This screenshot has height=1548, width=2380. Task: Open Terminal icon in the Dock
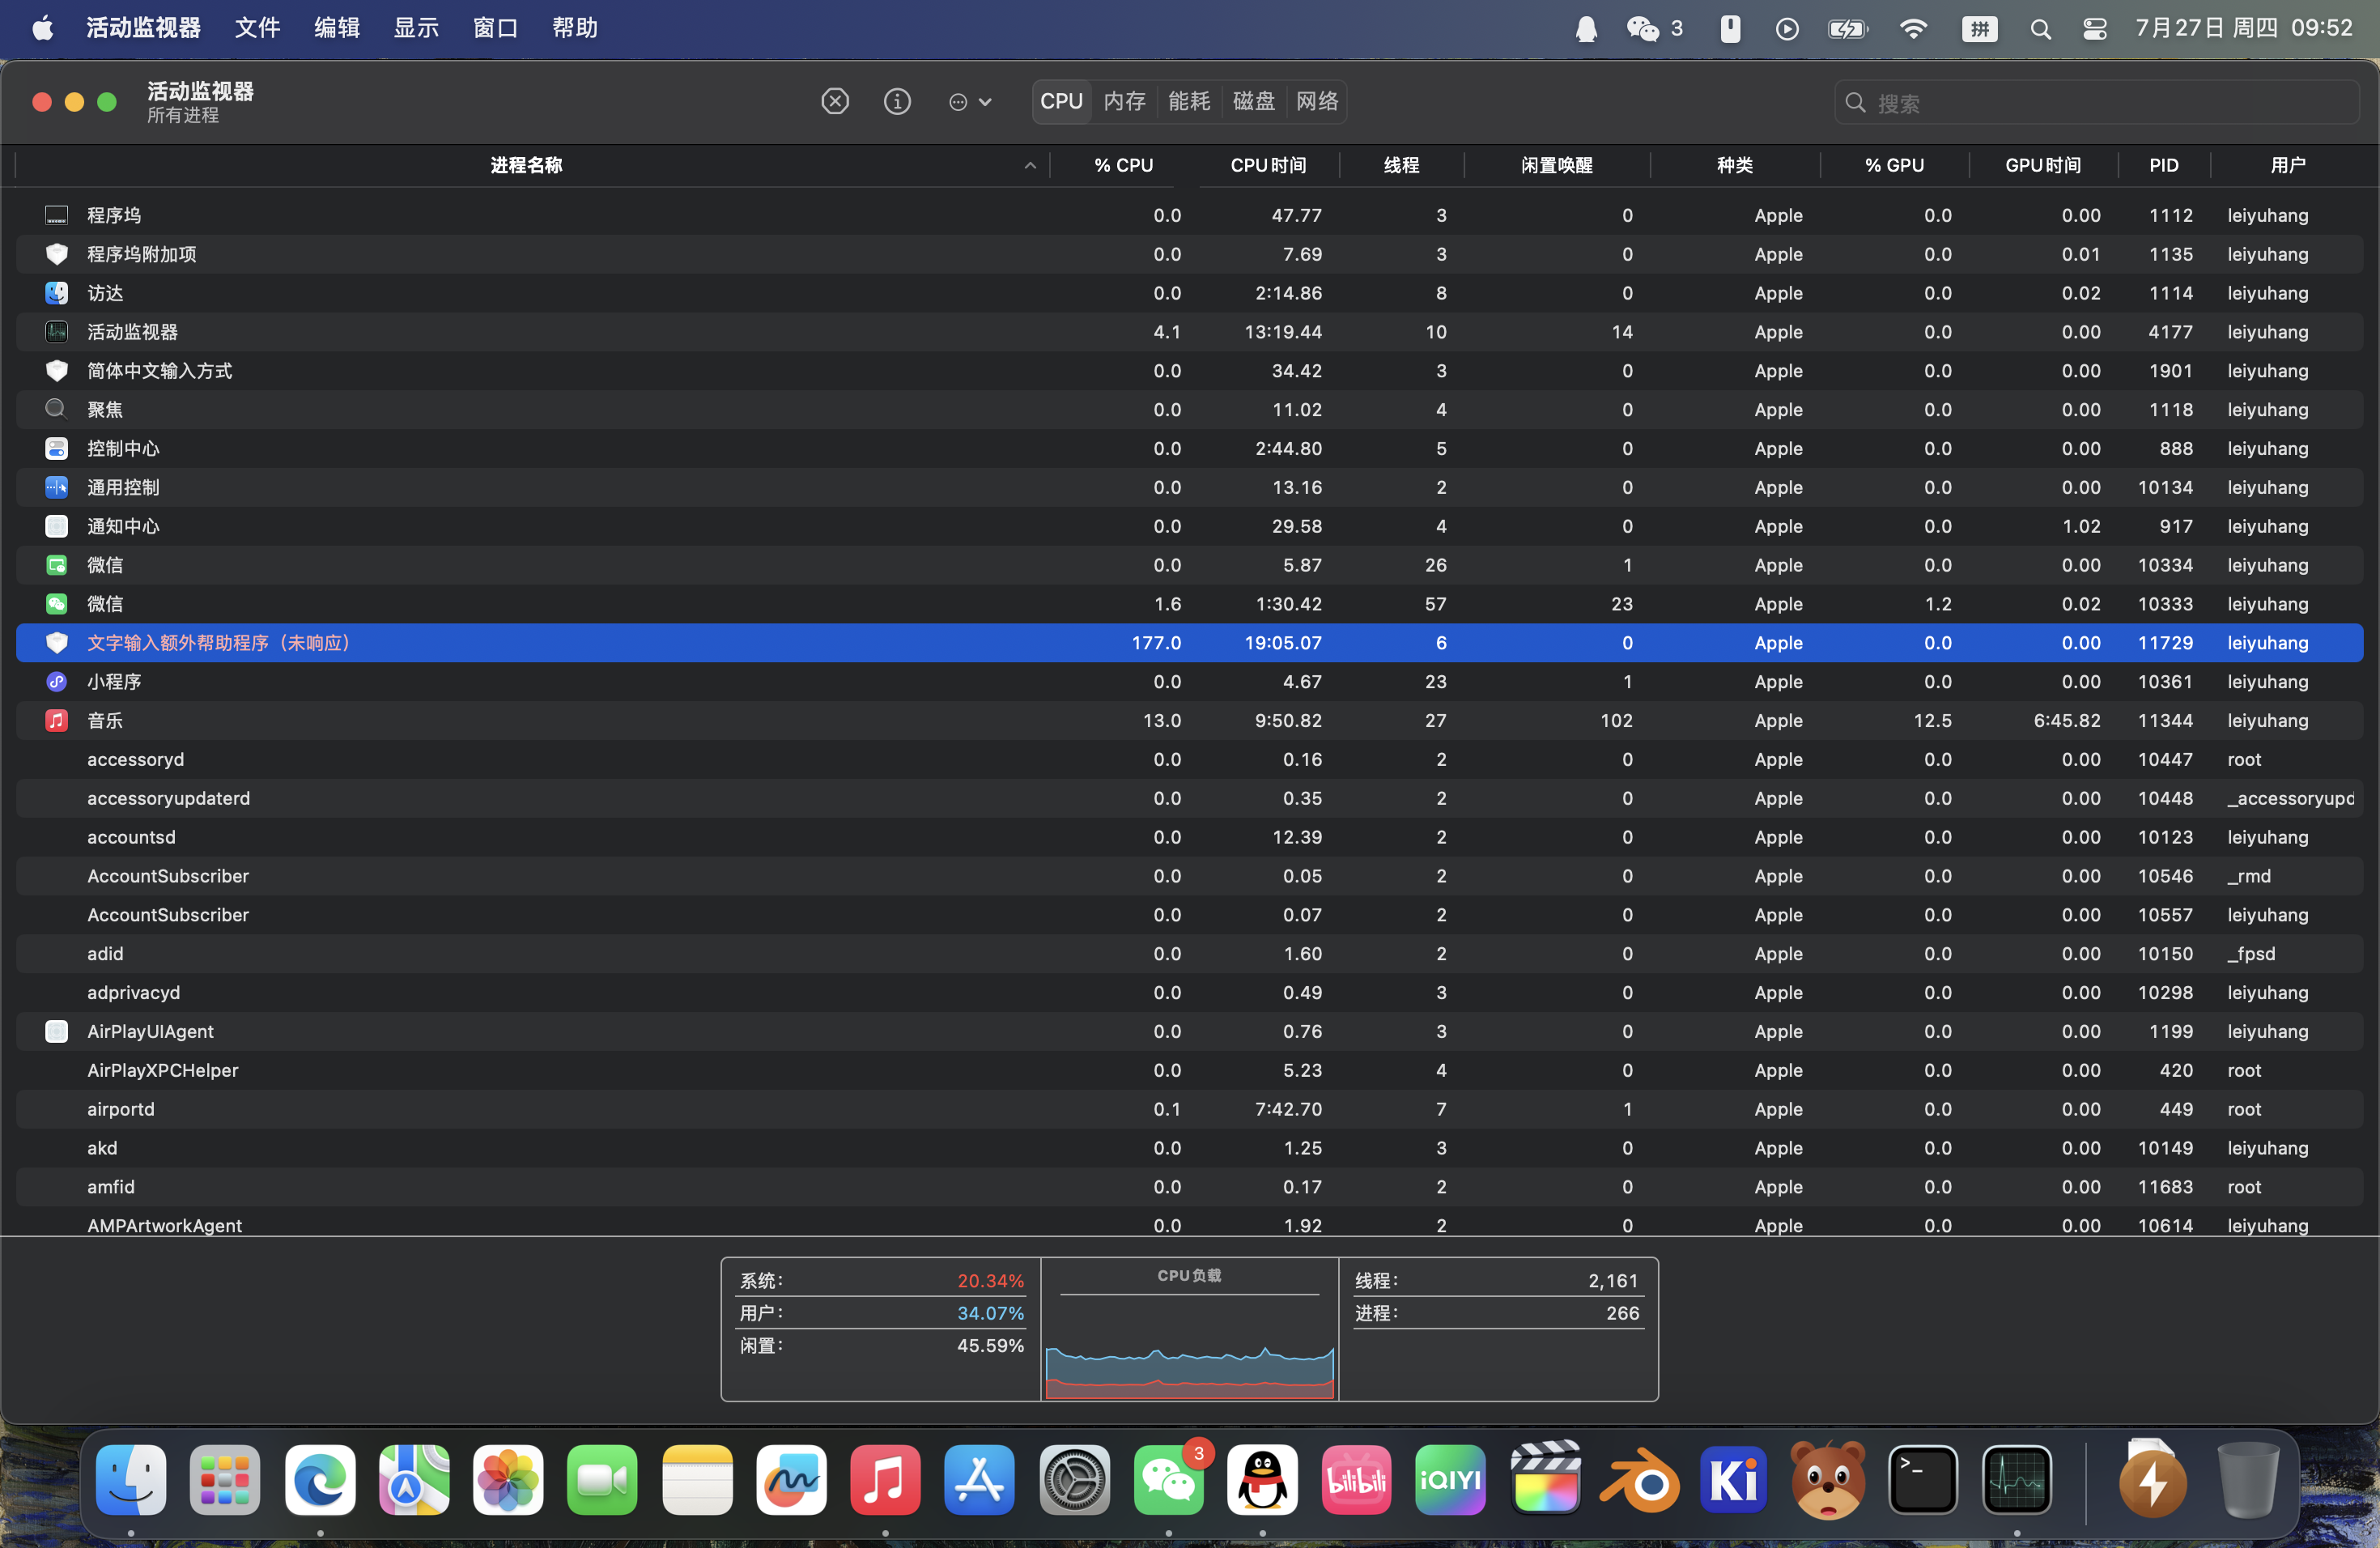coord(1921,1479)
